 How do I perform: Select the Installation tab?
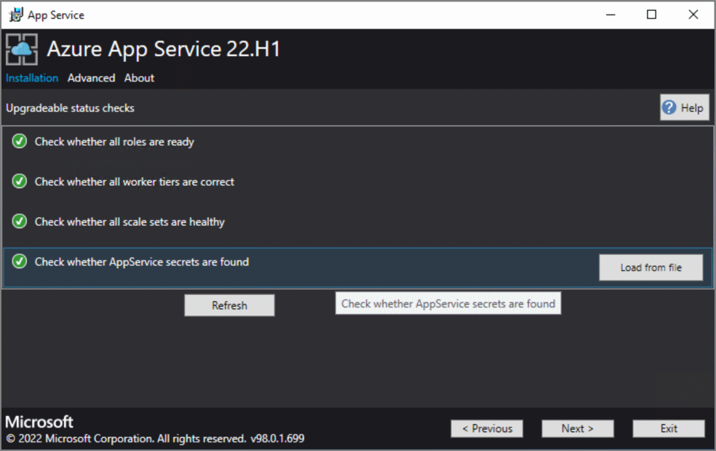(32, 77)
